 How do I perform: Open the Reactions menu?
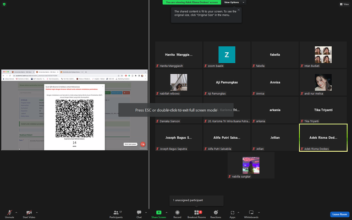pos(216,214)
